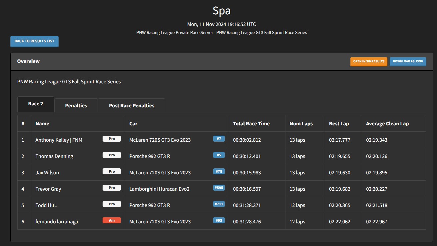
Task: Click fernando larranaga's Am badge
Action: 112,220
